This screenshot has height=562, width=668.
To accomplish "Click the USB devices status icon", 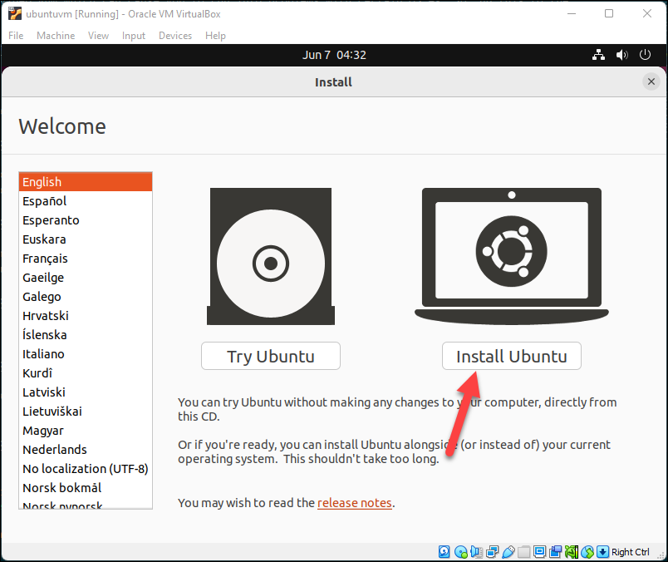I will [508, 552].
